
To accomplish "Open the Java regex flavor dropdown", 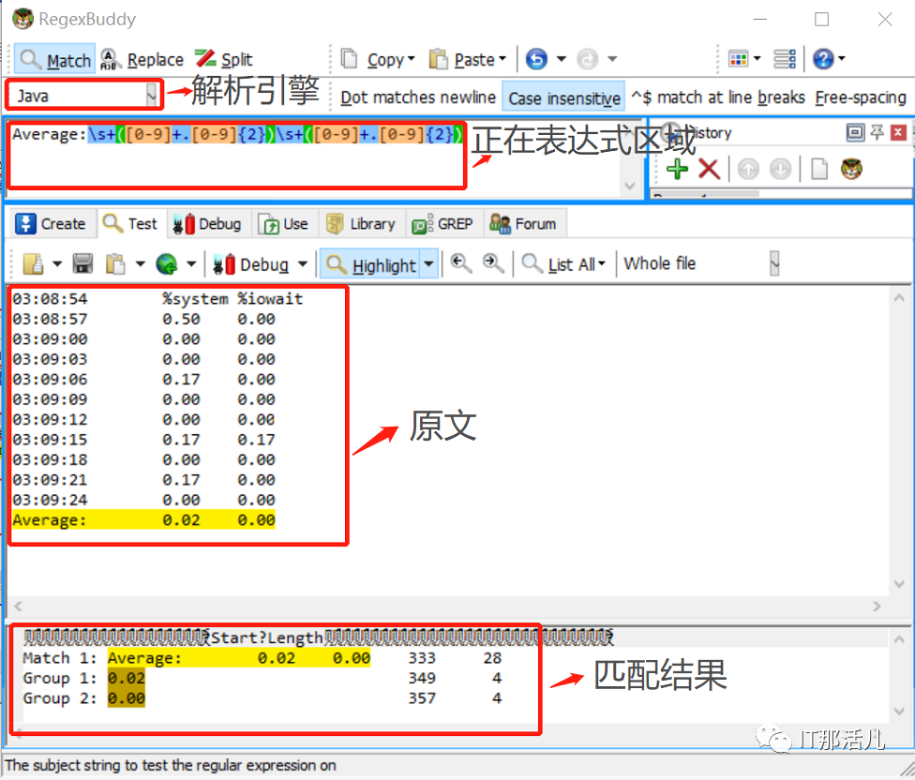I will click(x=151, y=95).
